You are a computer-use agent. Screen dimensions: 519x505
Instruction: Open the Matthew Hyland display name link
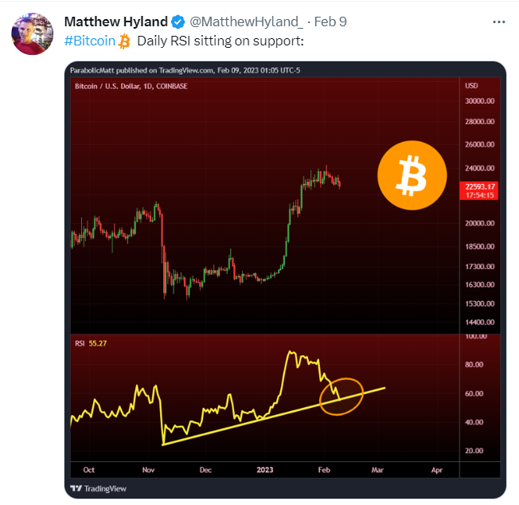tap(115, 22)
